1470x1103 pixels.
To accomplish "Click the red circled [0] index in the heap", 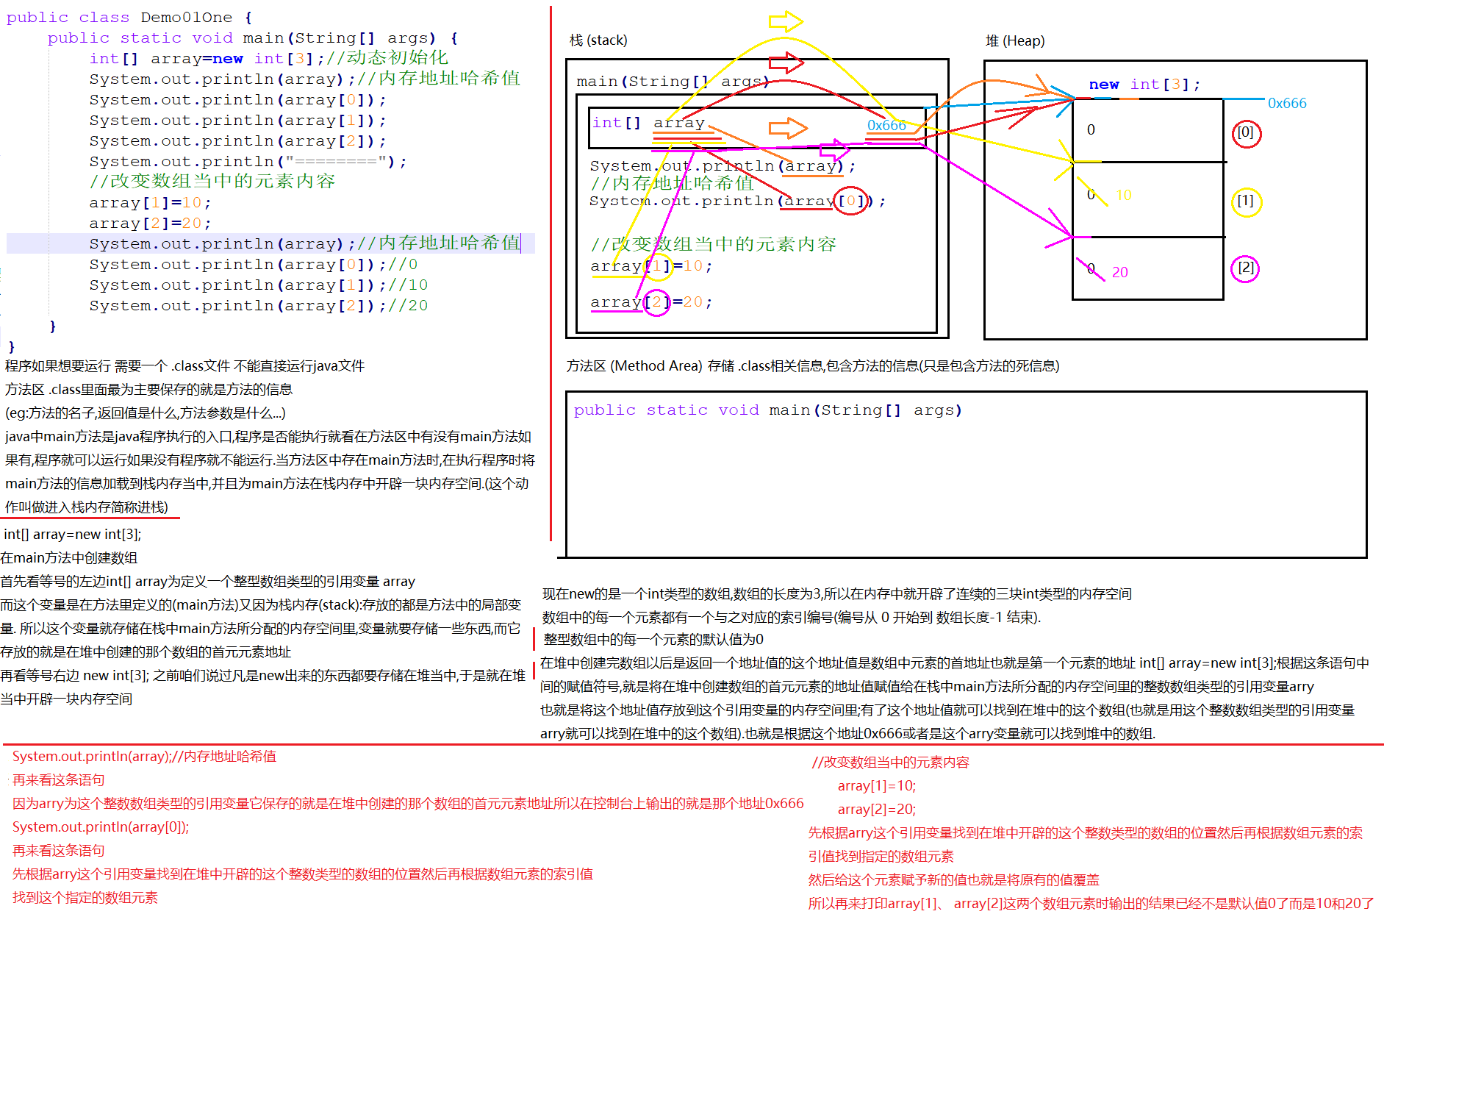I will [1246, 133].
